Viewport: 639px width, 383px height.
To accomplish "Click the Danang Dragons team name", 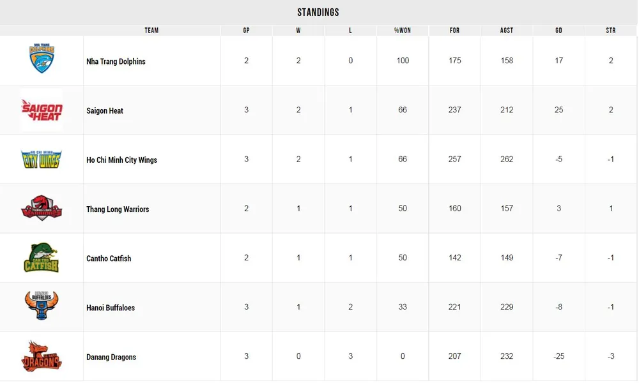I will coord(111,357).
